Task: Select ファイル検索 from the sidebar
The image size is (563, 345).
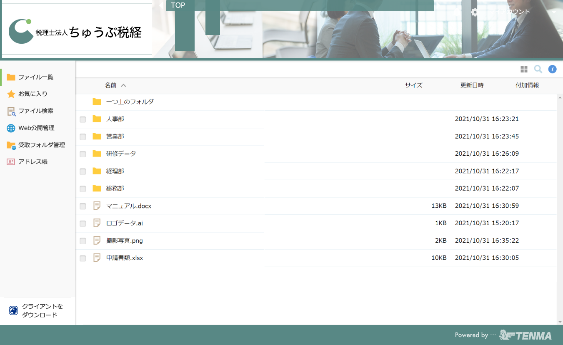Action: click(36, 111)
